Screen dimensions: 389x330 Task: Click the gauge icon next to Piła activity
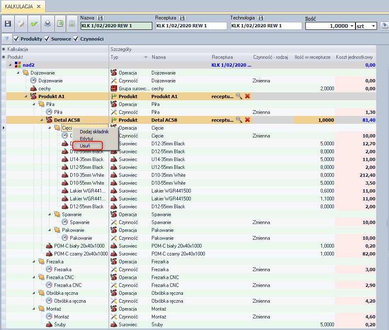[x=49, y=112]
